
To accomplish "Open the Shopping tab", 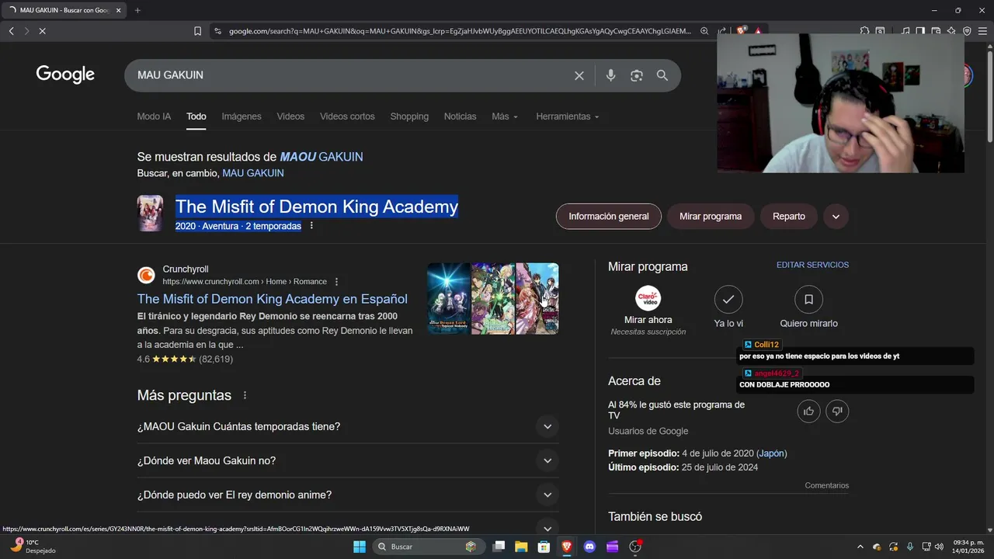I will [x=409, y=116].
